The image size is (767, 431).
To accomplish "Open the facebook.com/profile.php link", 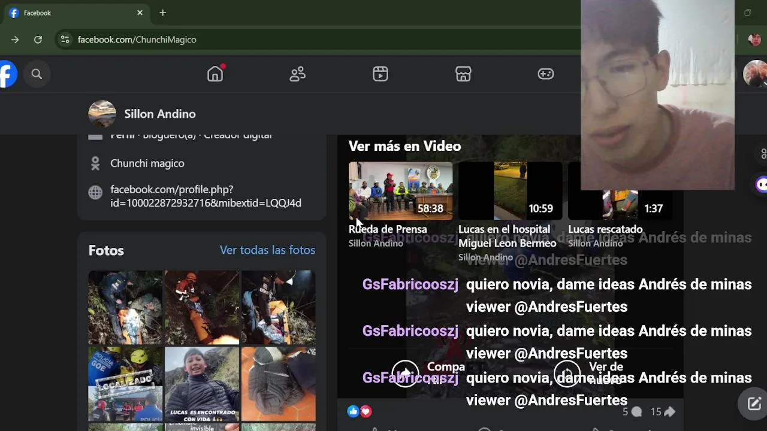I will click(x=206, y=196).
